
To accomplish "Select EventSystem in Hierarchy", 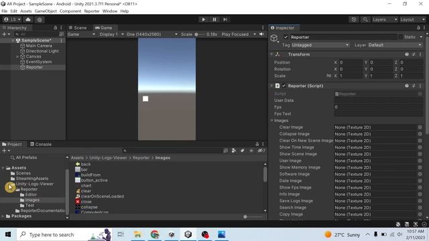I will [39, 62].
